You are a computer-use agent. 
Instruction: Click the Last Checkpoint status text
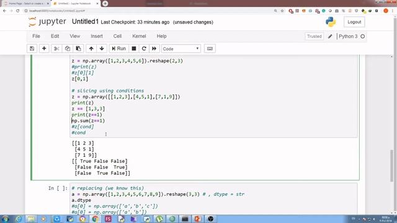pos(135,22)
